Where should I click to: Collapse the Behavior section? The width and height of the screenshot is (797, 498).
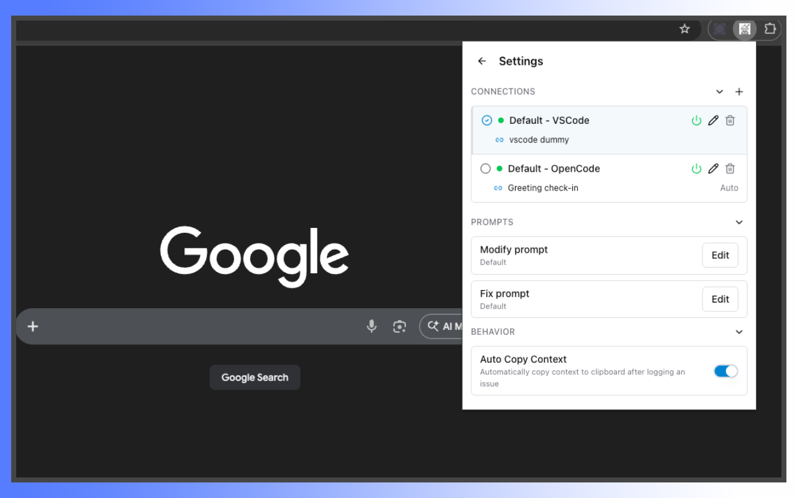coord(739,332)
